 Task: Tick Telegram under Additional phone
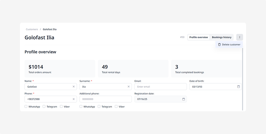coord(99,107)
